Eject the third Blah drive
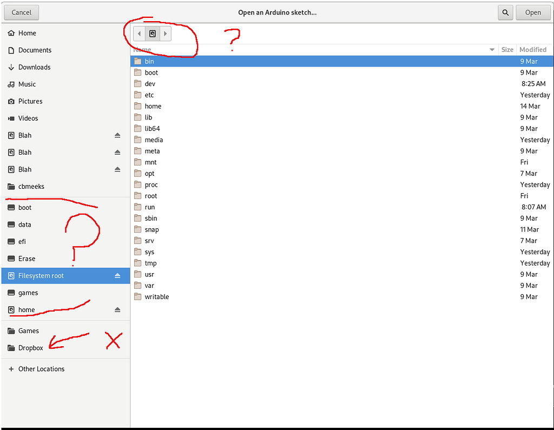This screenshot has height=430, width=554. click(117, 169)
